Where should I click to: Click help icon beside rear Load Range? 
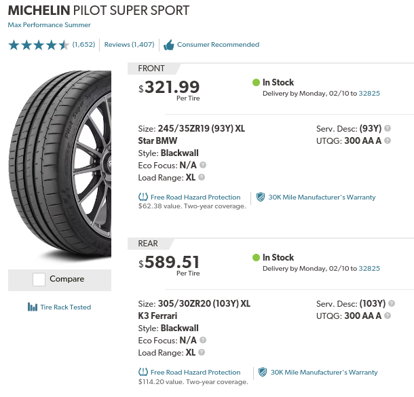202,352
